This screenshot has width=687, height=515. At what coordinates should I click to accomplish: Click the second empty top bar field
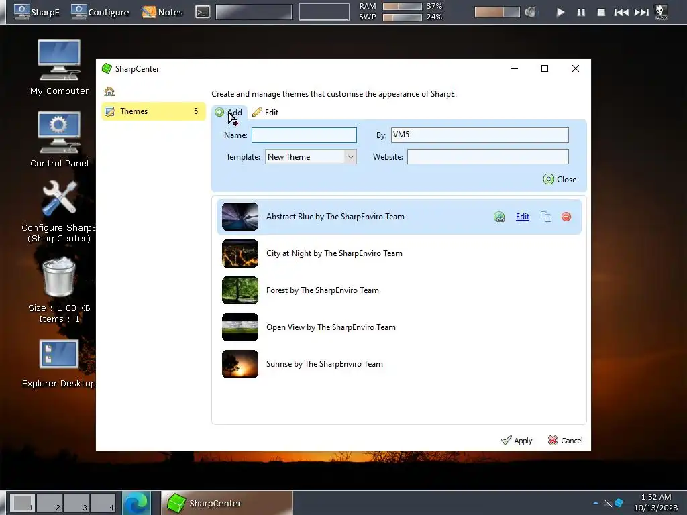(324, 12)
